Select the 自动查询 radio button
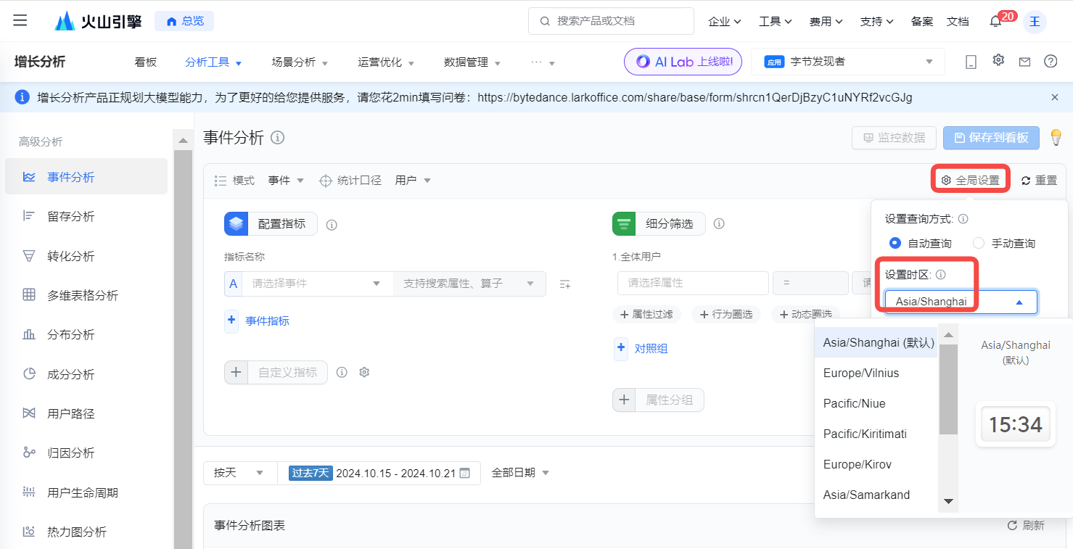1073x549 pixels. pyautogui.click(x=895, y=243)
